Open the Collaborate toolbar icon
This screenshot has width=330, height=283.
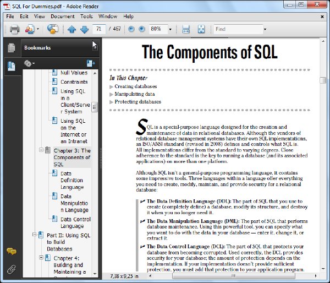[x=30, y=29]
